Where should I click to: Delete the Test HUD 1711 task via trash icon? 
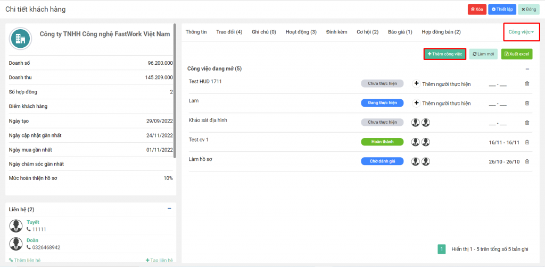point(527,84)
